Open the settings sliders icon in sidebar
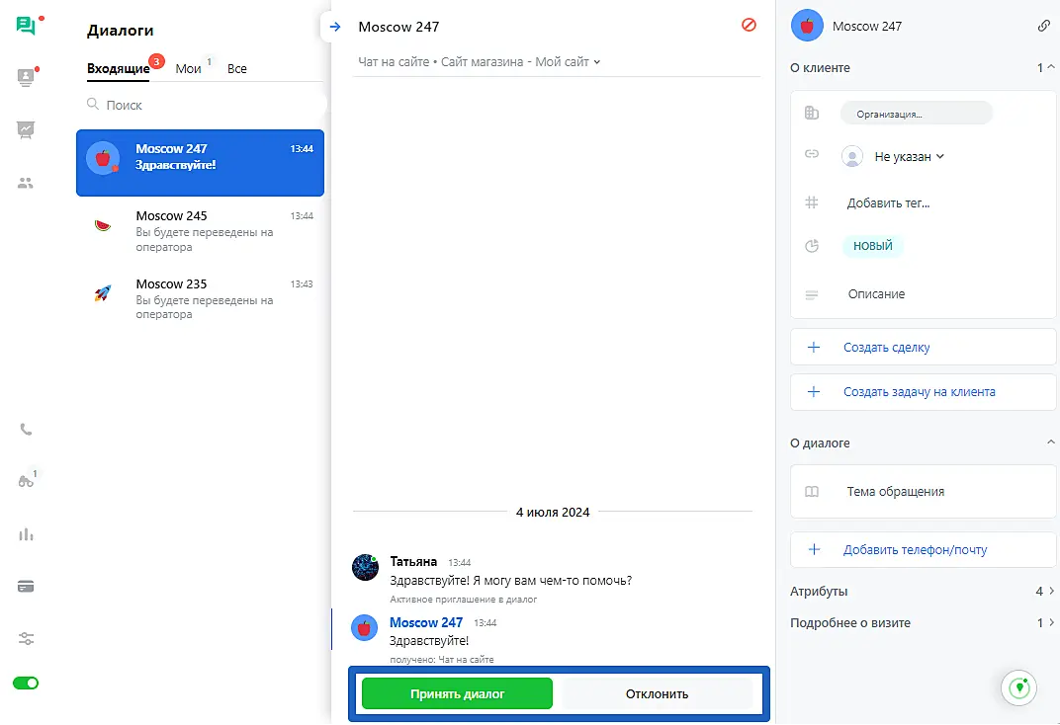Viewport: 1060px width, 725px height. point(26,639)
